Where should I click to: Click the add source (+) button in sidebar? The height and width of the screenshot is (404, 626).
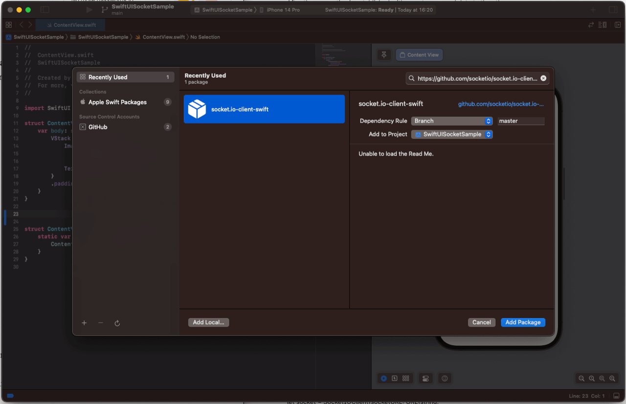(84, 323)
